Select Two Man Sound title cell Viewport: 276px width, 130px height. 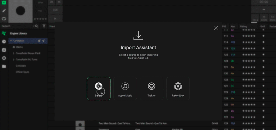pyautogui.click(x=115, y=124)
